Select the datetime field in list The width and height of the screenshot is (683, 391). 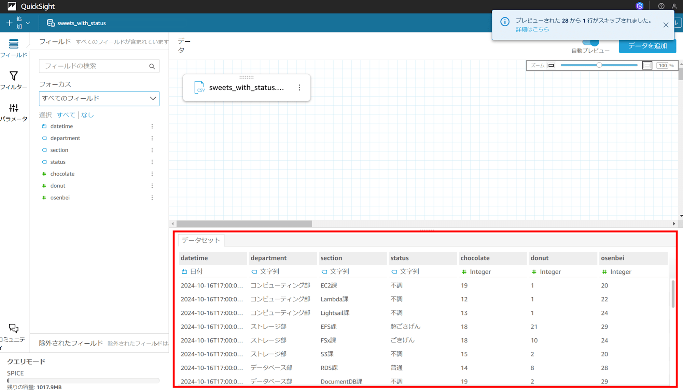point(61,126)
